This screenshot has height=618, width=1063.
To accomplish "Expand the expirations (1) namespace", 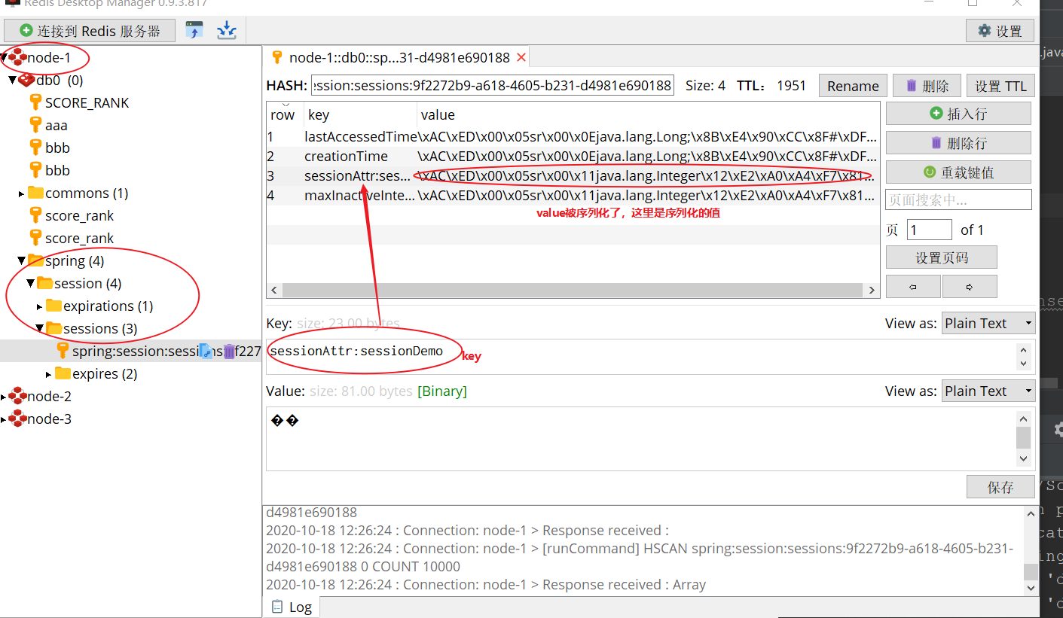I will click(40, 306).
